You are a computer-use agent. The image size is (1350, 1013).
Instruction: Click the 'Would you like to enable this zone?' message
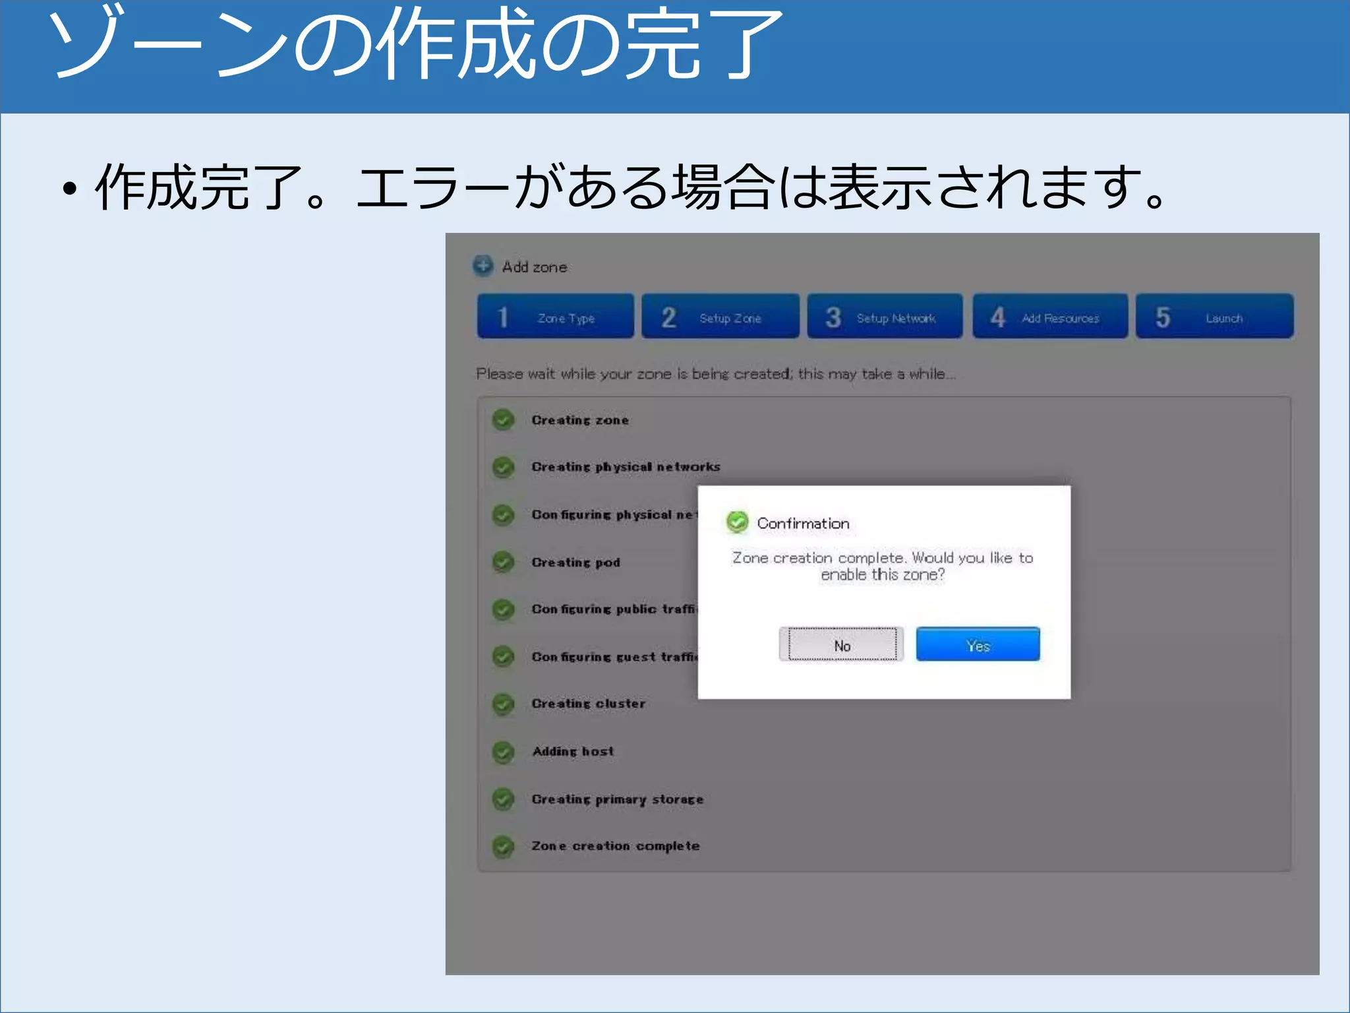click(883, 566)
